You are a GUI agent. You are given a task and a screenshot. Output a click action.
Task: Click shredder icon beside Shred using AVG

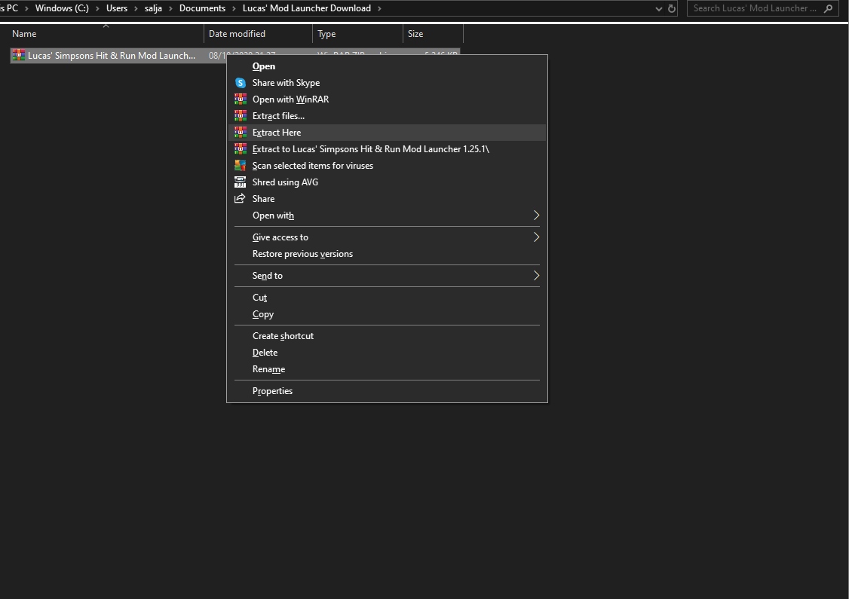click(240, 182)
